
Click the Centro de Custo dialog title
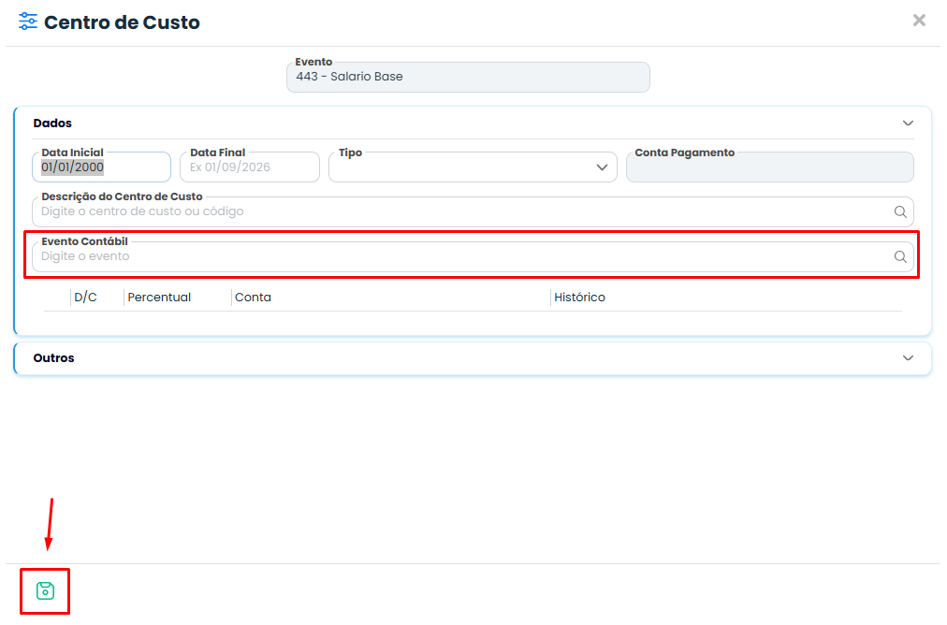click(x=122, y=22)
